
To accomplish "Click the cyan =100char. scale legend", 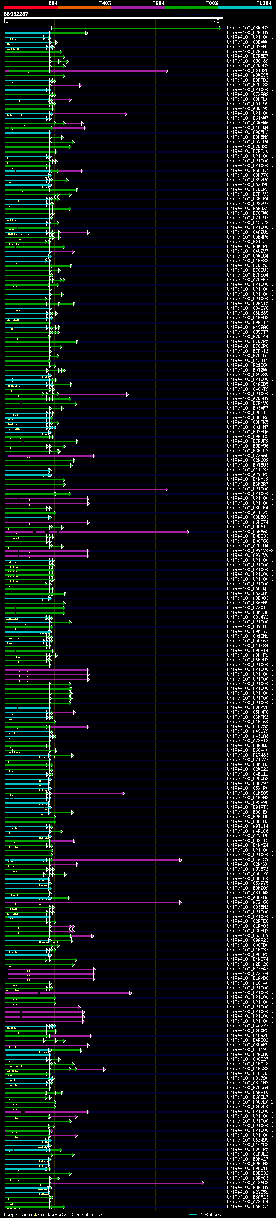I will coord(205,1214).
